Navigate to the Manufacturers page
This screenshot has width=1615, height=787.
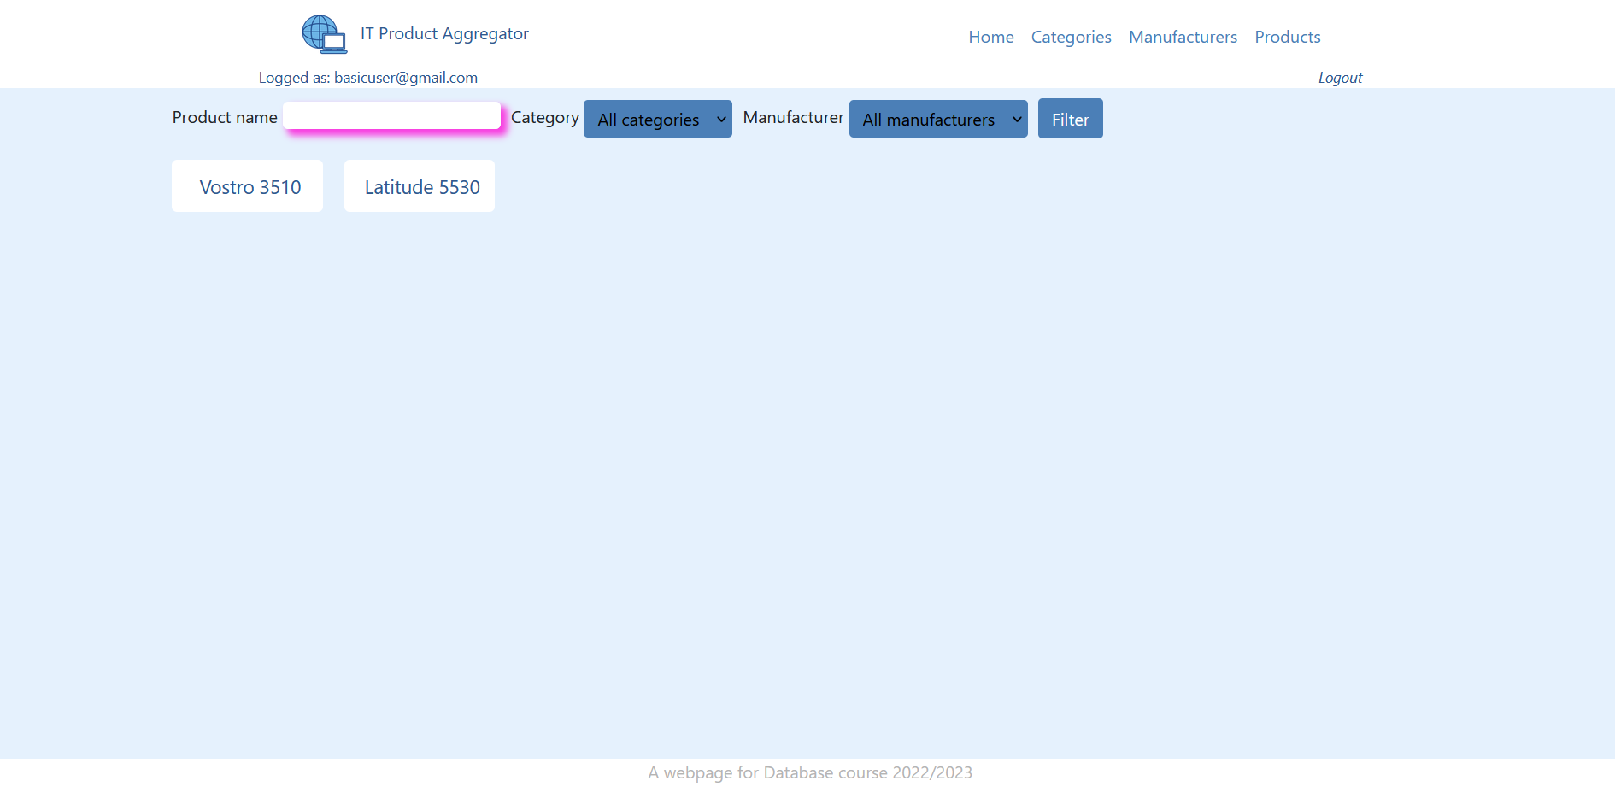[1183, 37]
